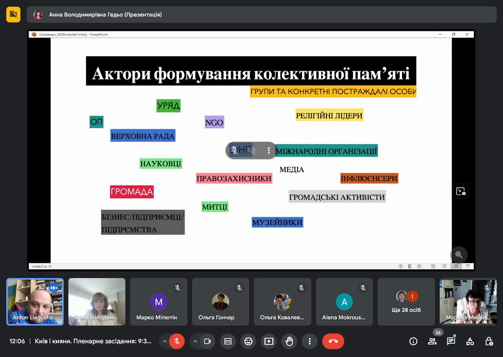This screenshot has height=357, width=503.
Task: Click the "Ще 28 осіб" participants tile
Action: point(406,302)
